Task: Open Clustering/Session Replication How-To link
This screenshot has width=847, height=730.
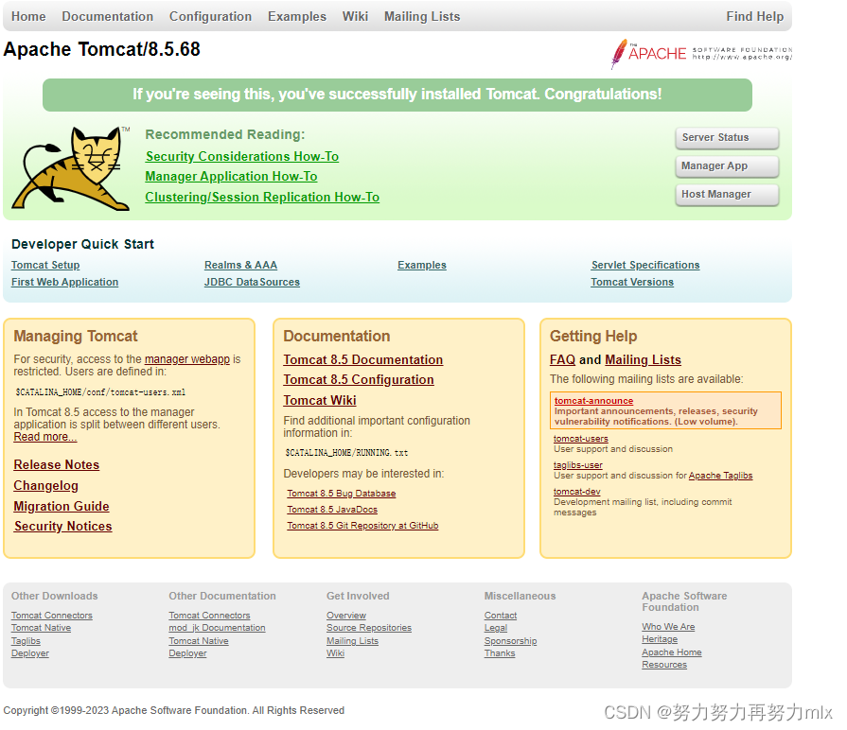Action: (x=262, y=197)
